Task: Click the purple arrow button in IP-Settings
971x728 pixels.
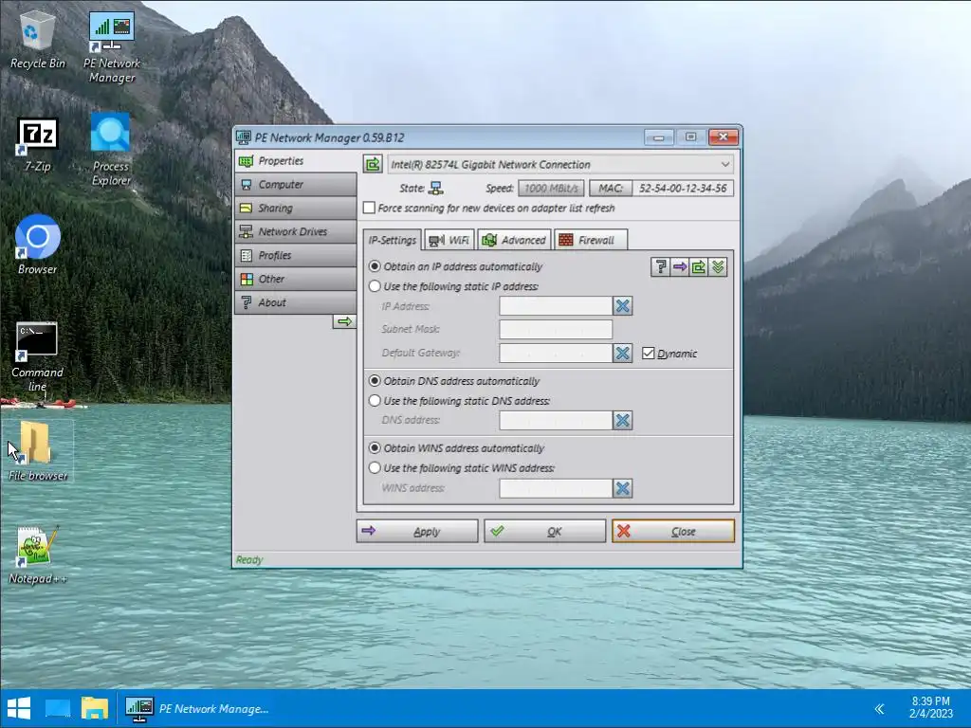Action: pyautogui.click(x=679, y=266)
